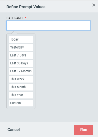Focus the Date Range input field
The height and width of the screenshot is (137, 98).
pyautogui.click(x=48, y=26)
